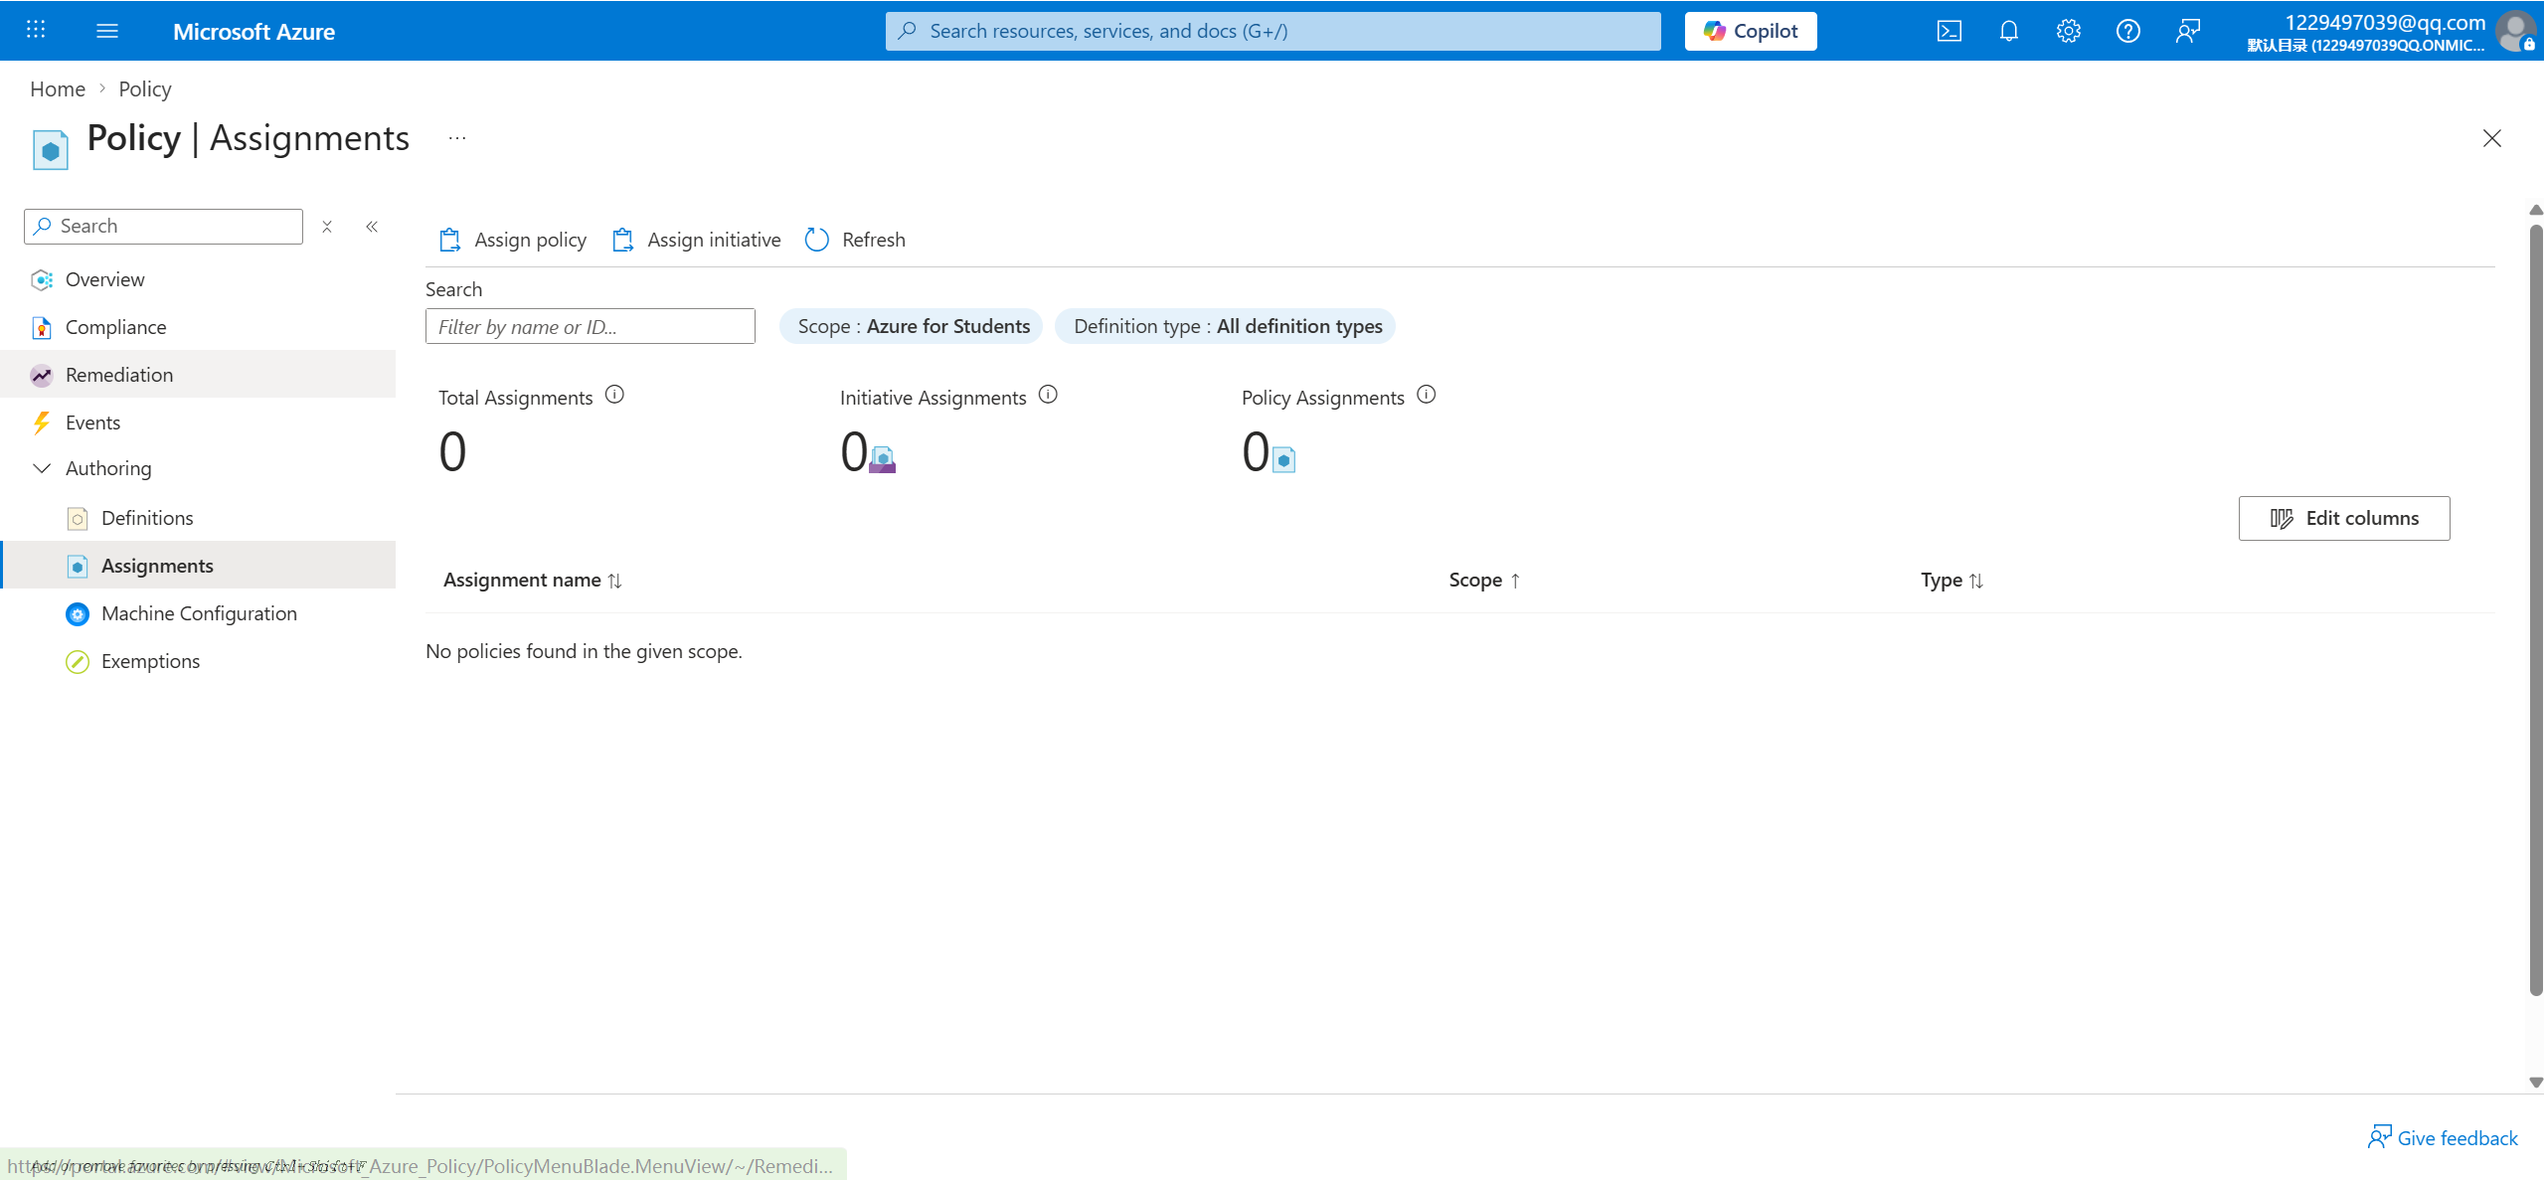Click the Policy breadcrumb
2544x1180 pixels.
pyautogui.click(x=145, y=88)
